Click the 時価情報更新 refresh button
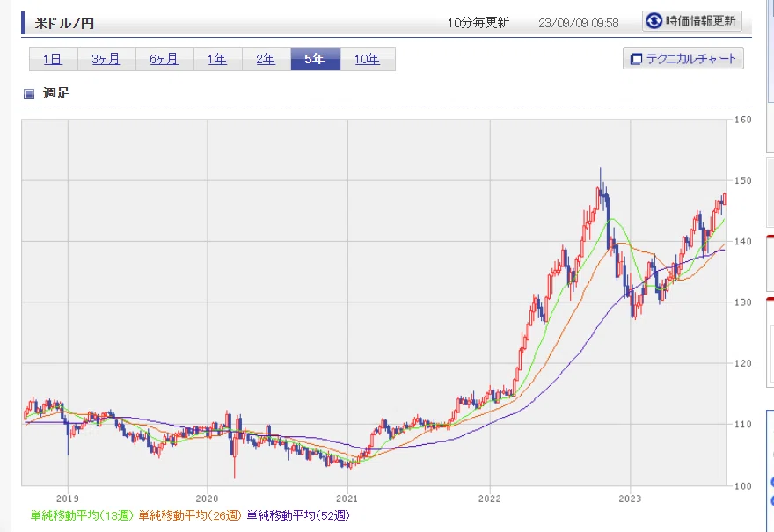The height and width of the screenshot is (532, 774). click(x=691, y=21)
